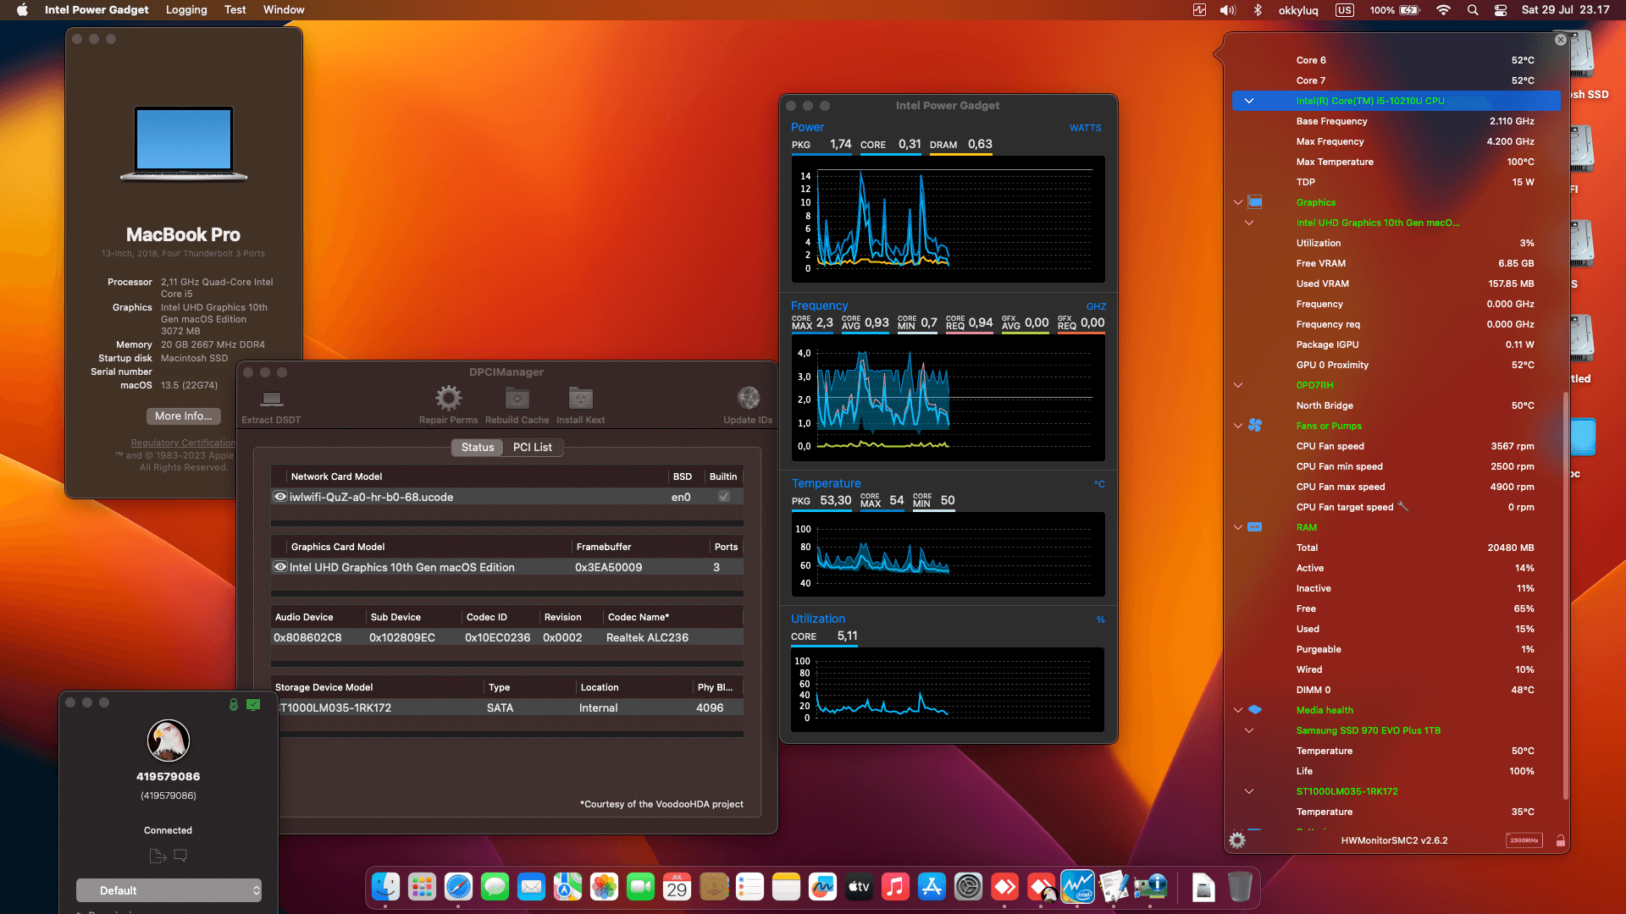The height and width of the screenshot is (914, 1626).
Task: Click the eagle avatar in AnyDesk panel
Action: tap(169, 741)
